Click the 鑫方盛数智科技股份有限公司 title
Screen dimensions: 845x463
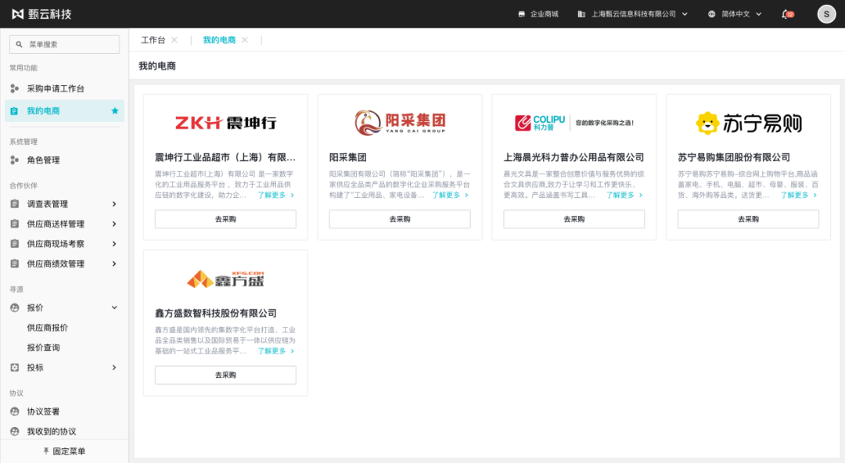coord(216,313)
